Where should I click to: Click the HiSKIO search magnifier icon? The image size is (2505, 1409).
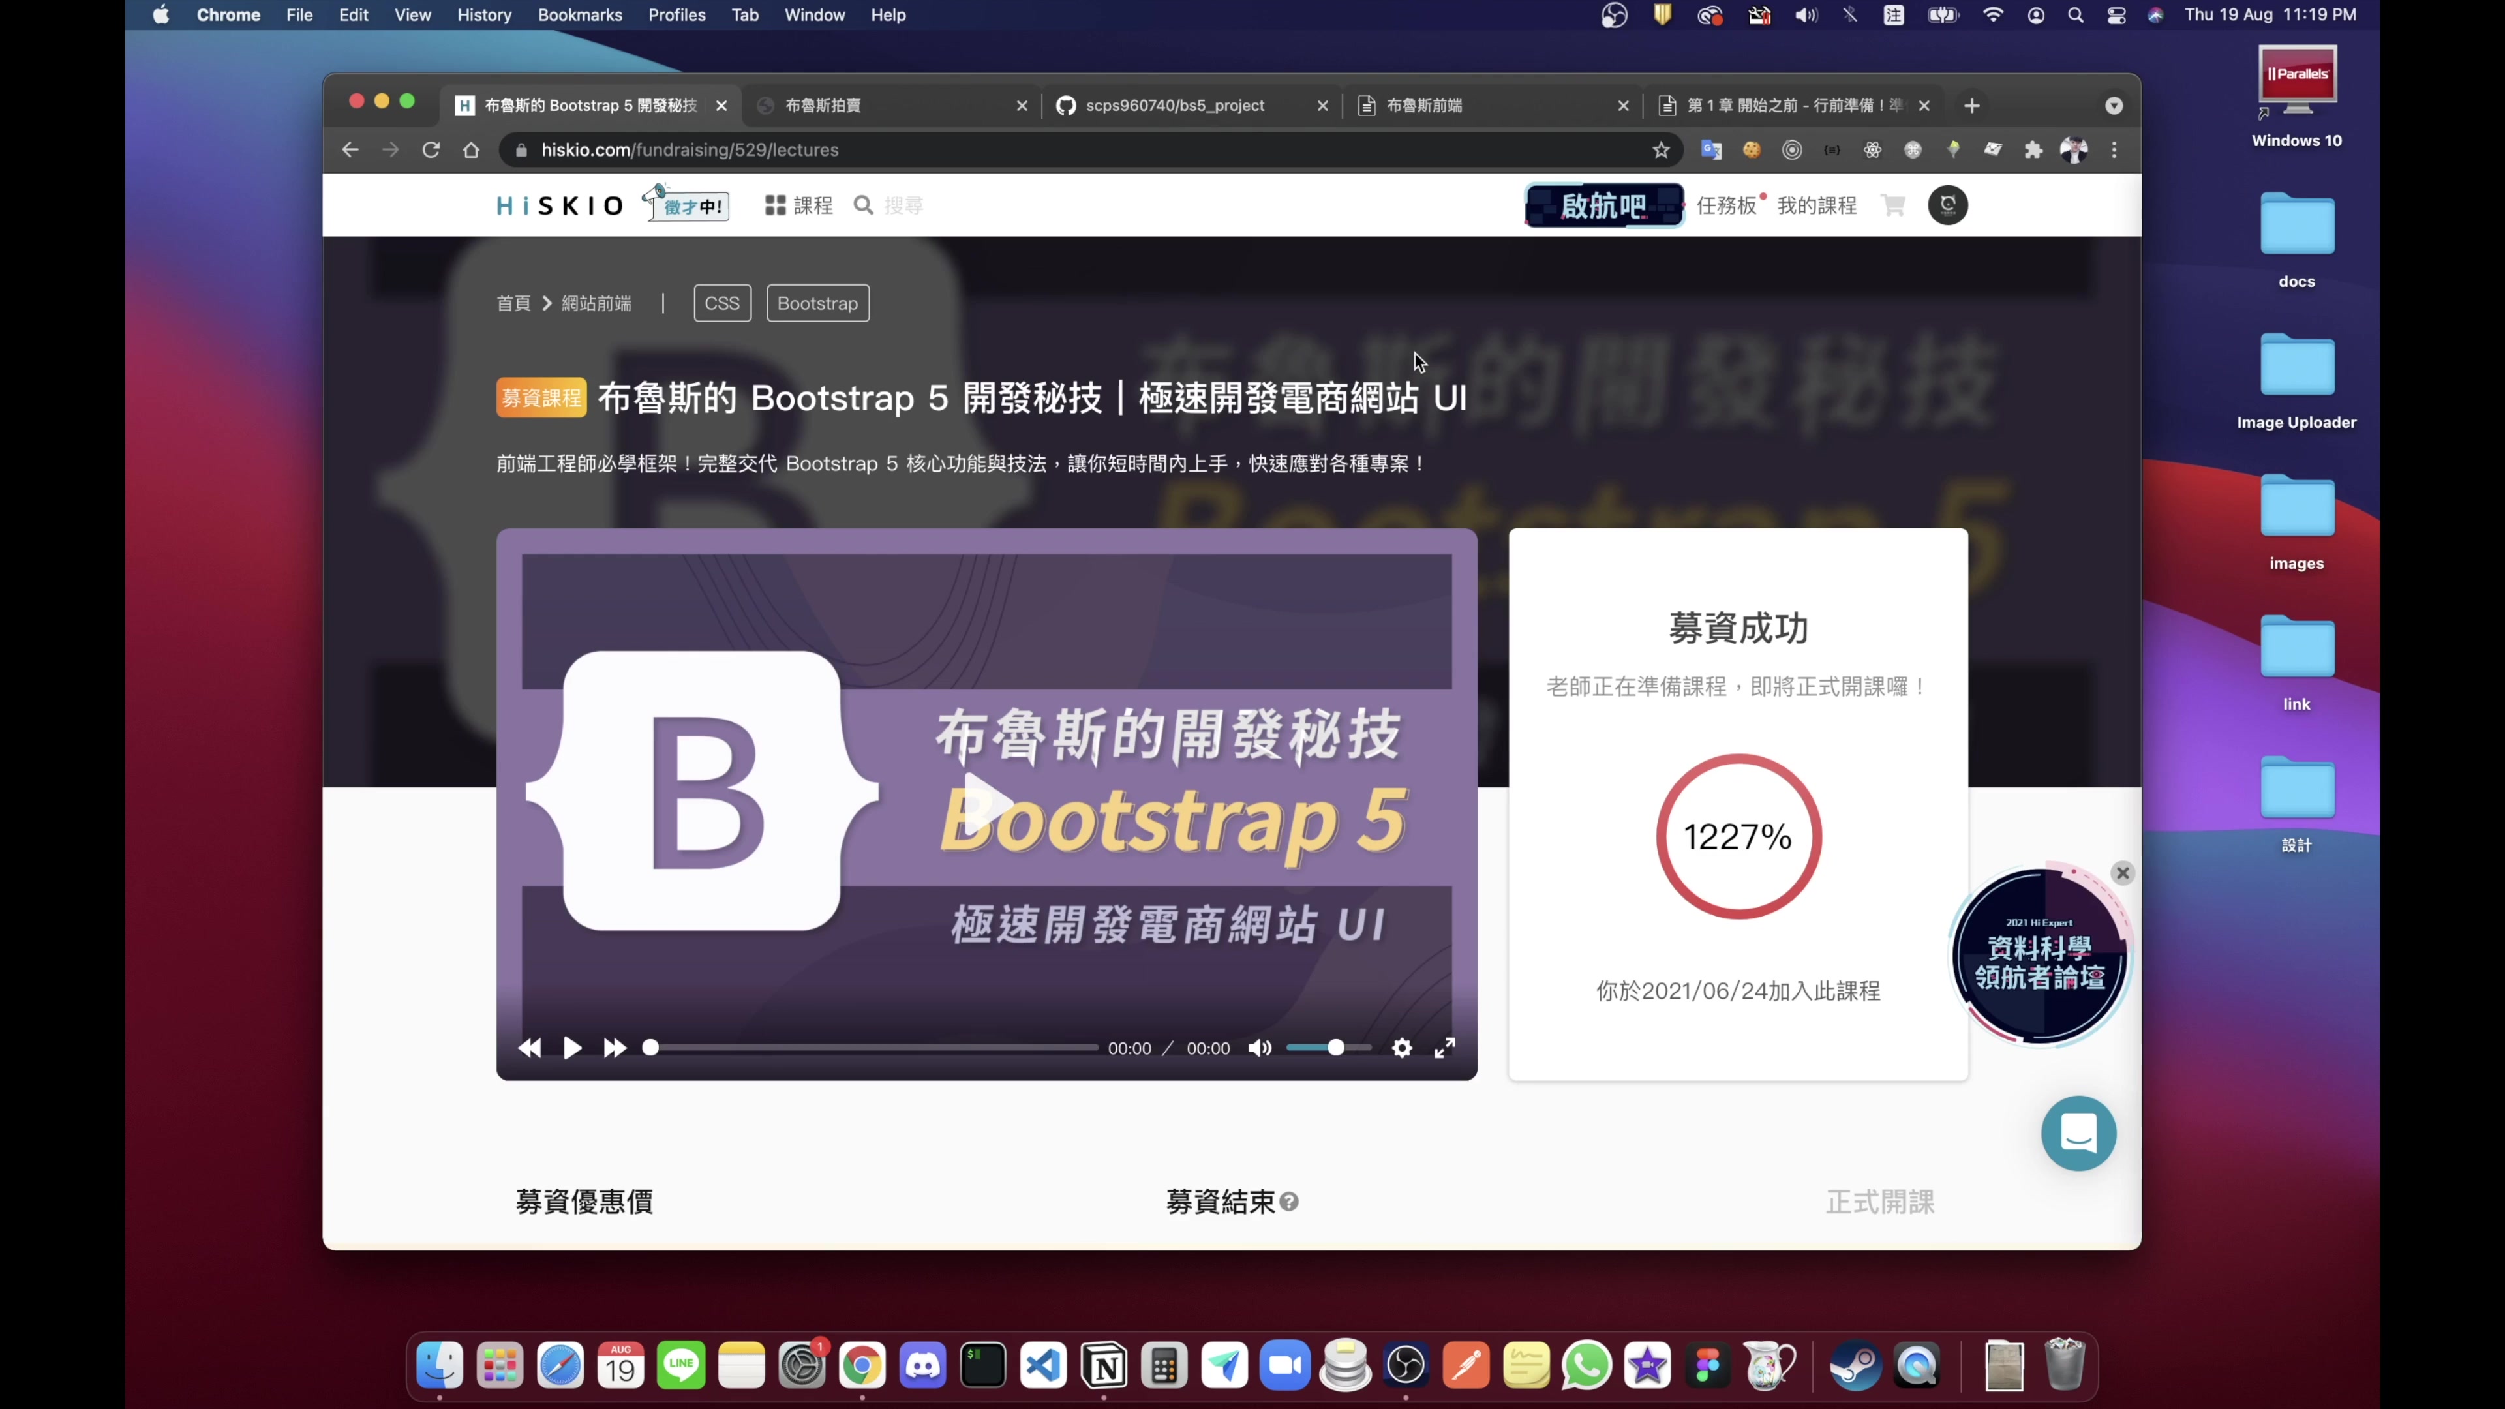pos(864,205)
